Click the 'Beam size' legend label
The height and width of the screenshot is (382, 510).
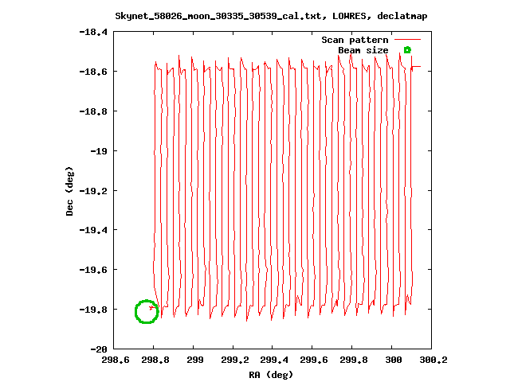(363, 50)
